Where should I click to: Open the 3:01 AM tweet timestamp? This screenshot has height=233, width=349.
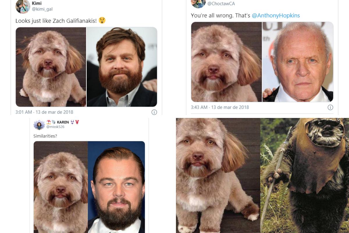(44, 112)
